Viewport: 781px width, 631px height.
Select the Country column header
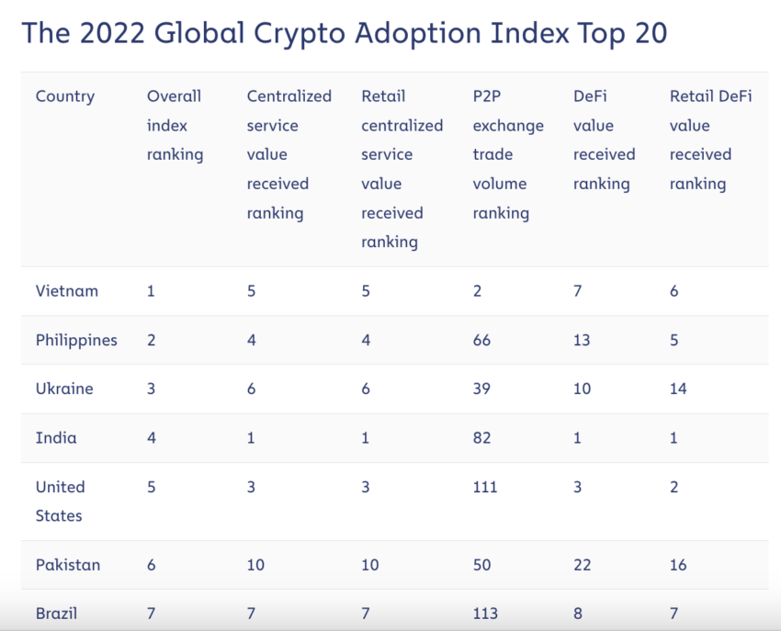click(x=65, y=96)
